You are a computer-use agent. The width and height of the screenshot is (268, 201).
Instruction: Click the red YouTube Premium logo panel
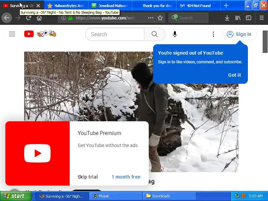click(38, 153)
